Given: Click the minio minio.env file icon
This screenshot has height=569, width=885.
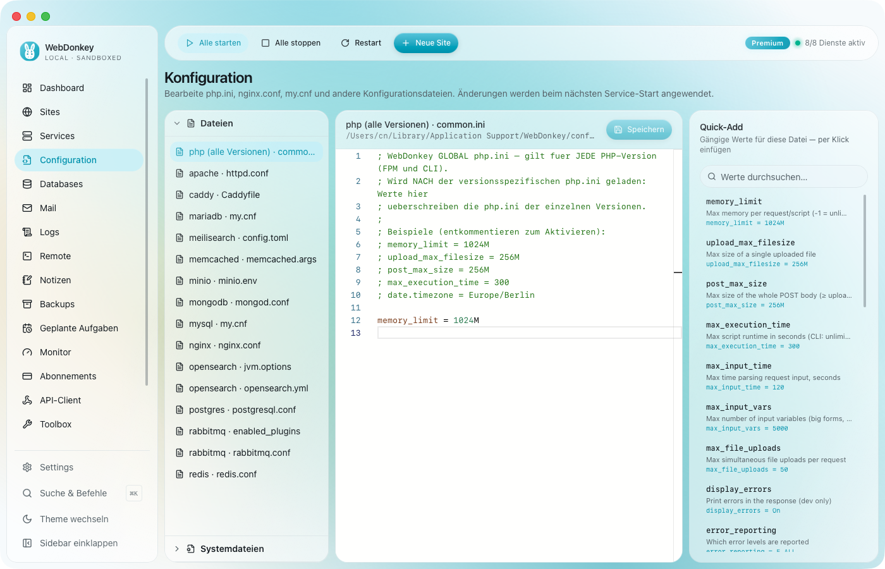Looking at the screenshot, I should [180, 281].
